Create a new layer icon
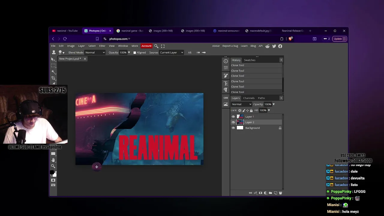The height and width of the screenshot is (216, 384). click(275, 193)
